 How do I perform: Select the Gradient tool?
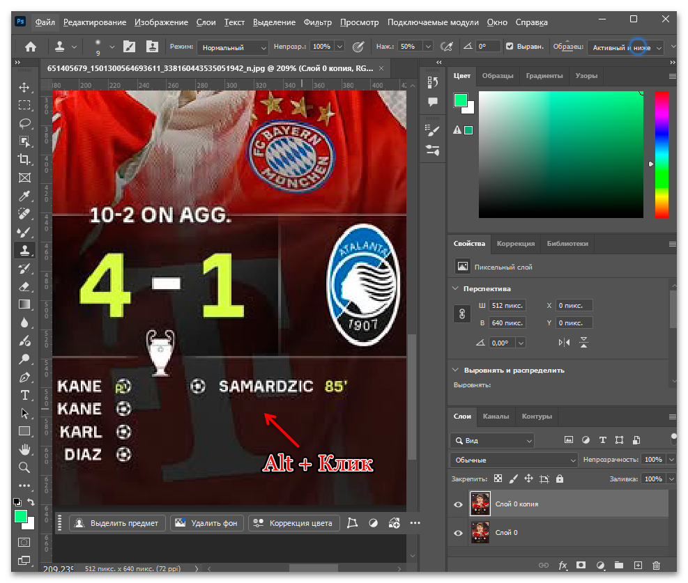(x=24, y=304)
